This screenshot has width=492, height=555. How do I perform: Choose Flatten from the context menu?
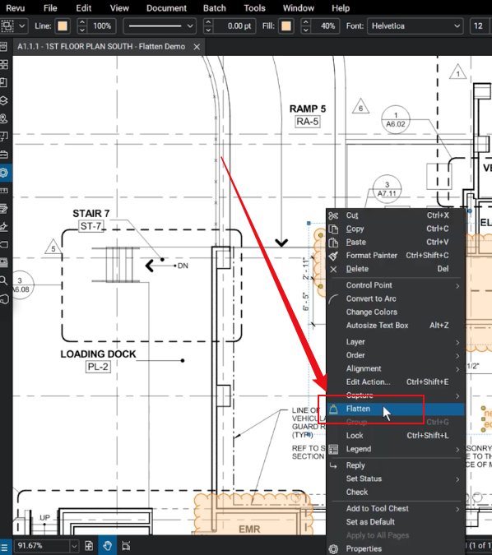click(395, 409)
